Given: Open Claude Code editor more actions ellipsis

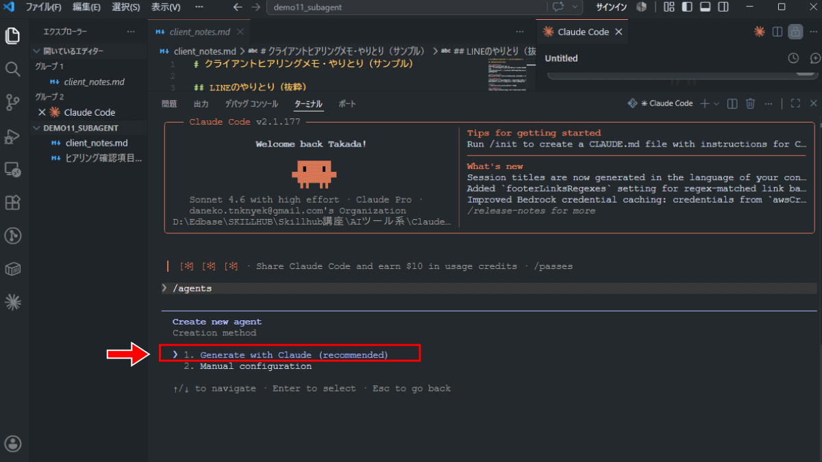Looking at the screenshot, I should [813, 31].
